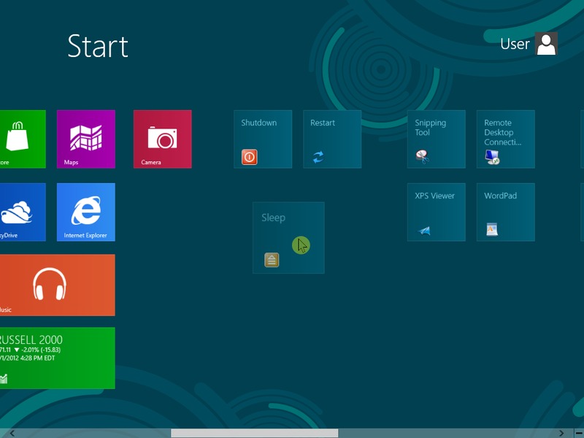Click the User account name
This screenshot has height=438, width=584.
coord(515,44)
